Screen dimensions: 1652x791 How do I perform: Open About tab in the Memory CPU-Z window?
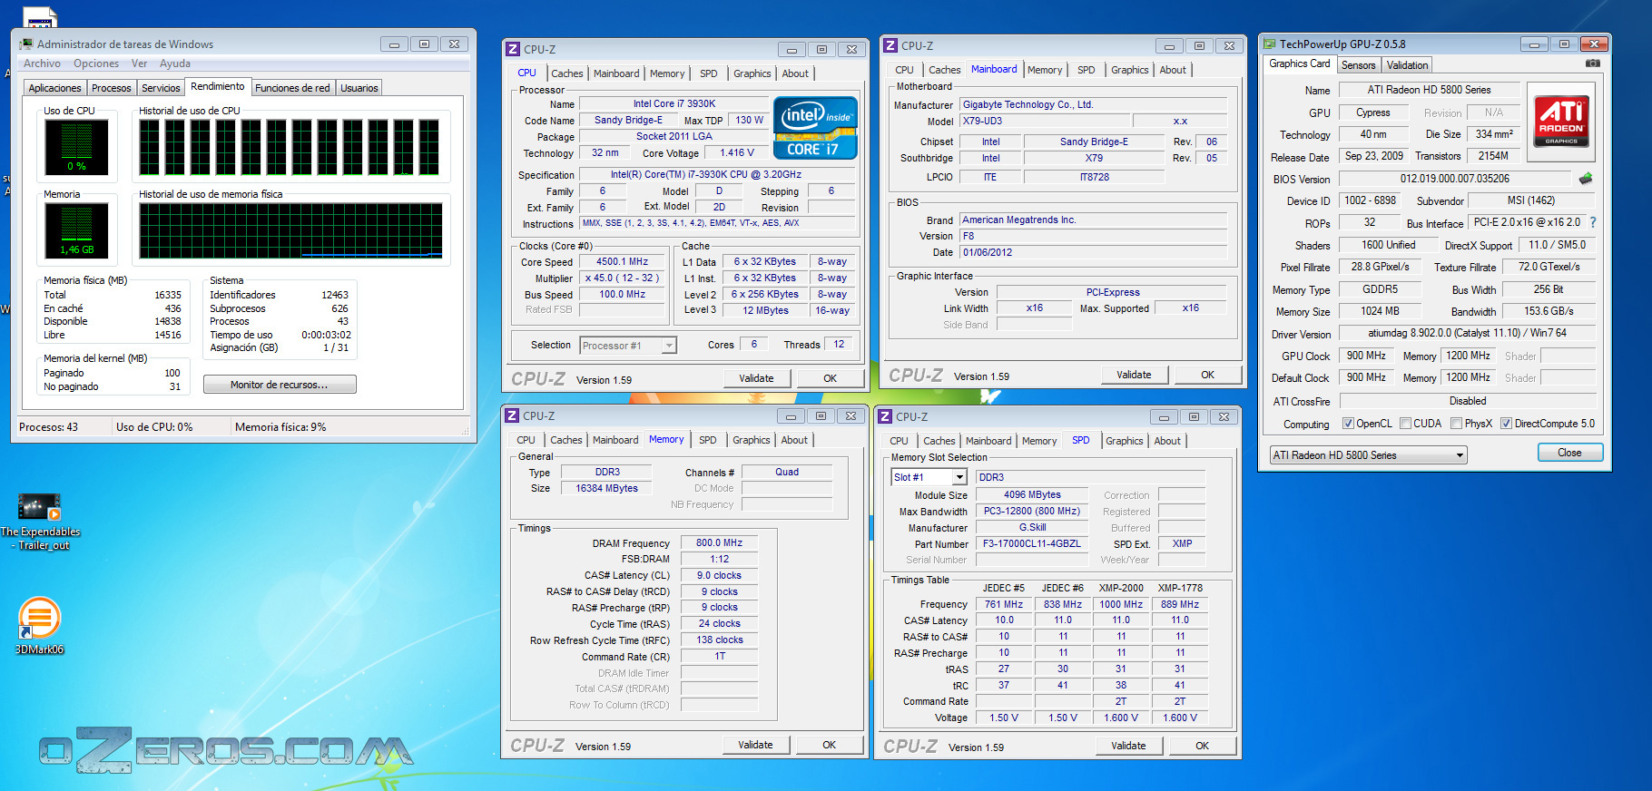pyautogui.click(x=794, y=440)
